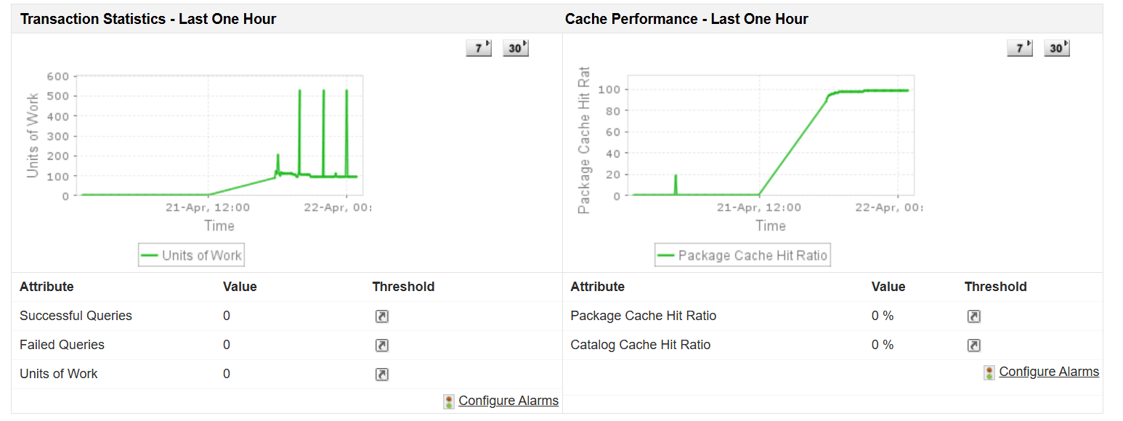Screen dimensions: 1123x421
Task: Select 7-day view icon on Cache Performance chart
Action: [x=1018, y=46]
